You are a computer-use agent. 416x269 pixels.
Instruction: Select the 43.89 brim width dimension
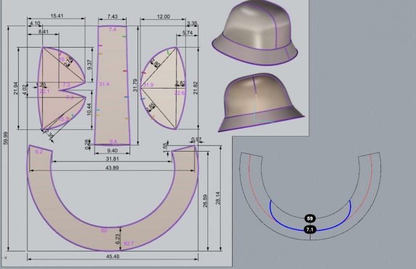tap(112, 167)
